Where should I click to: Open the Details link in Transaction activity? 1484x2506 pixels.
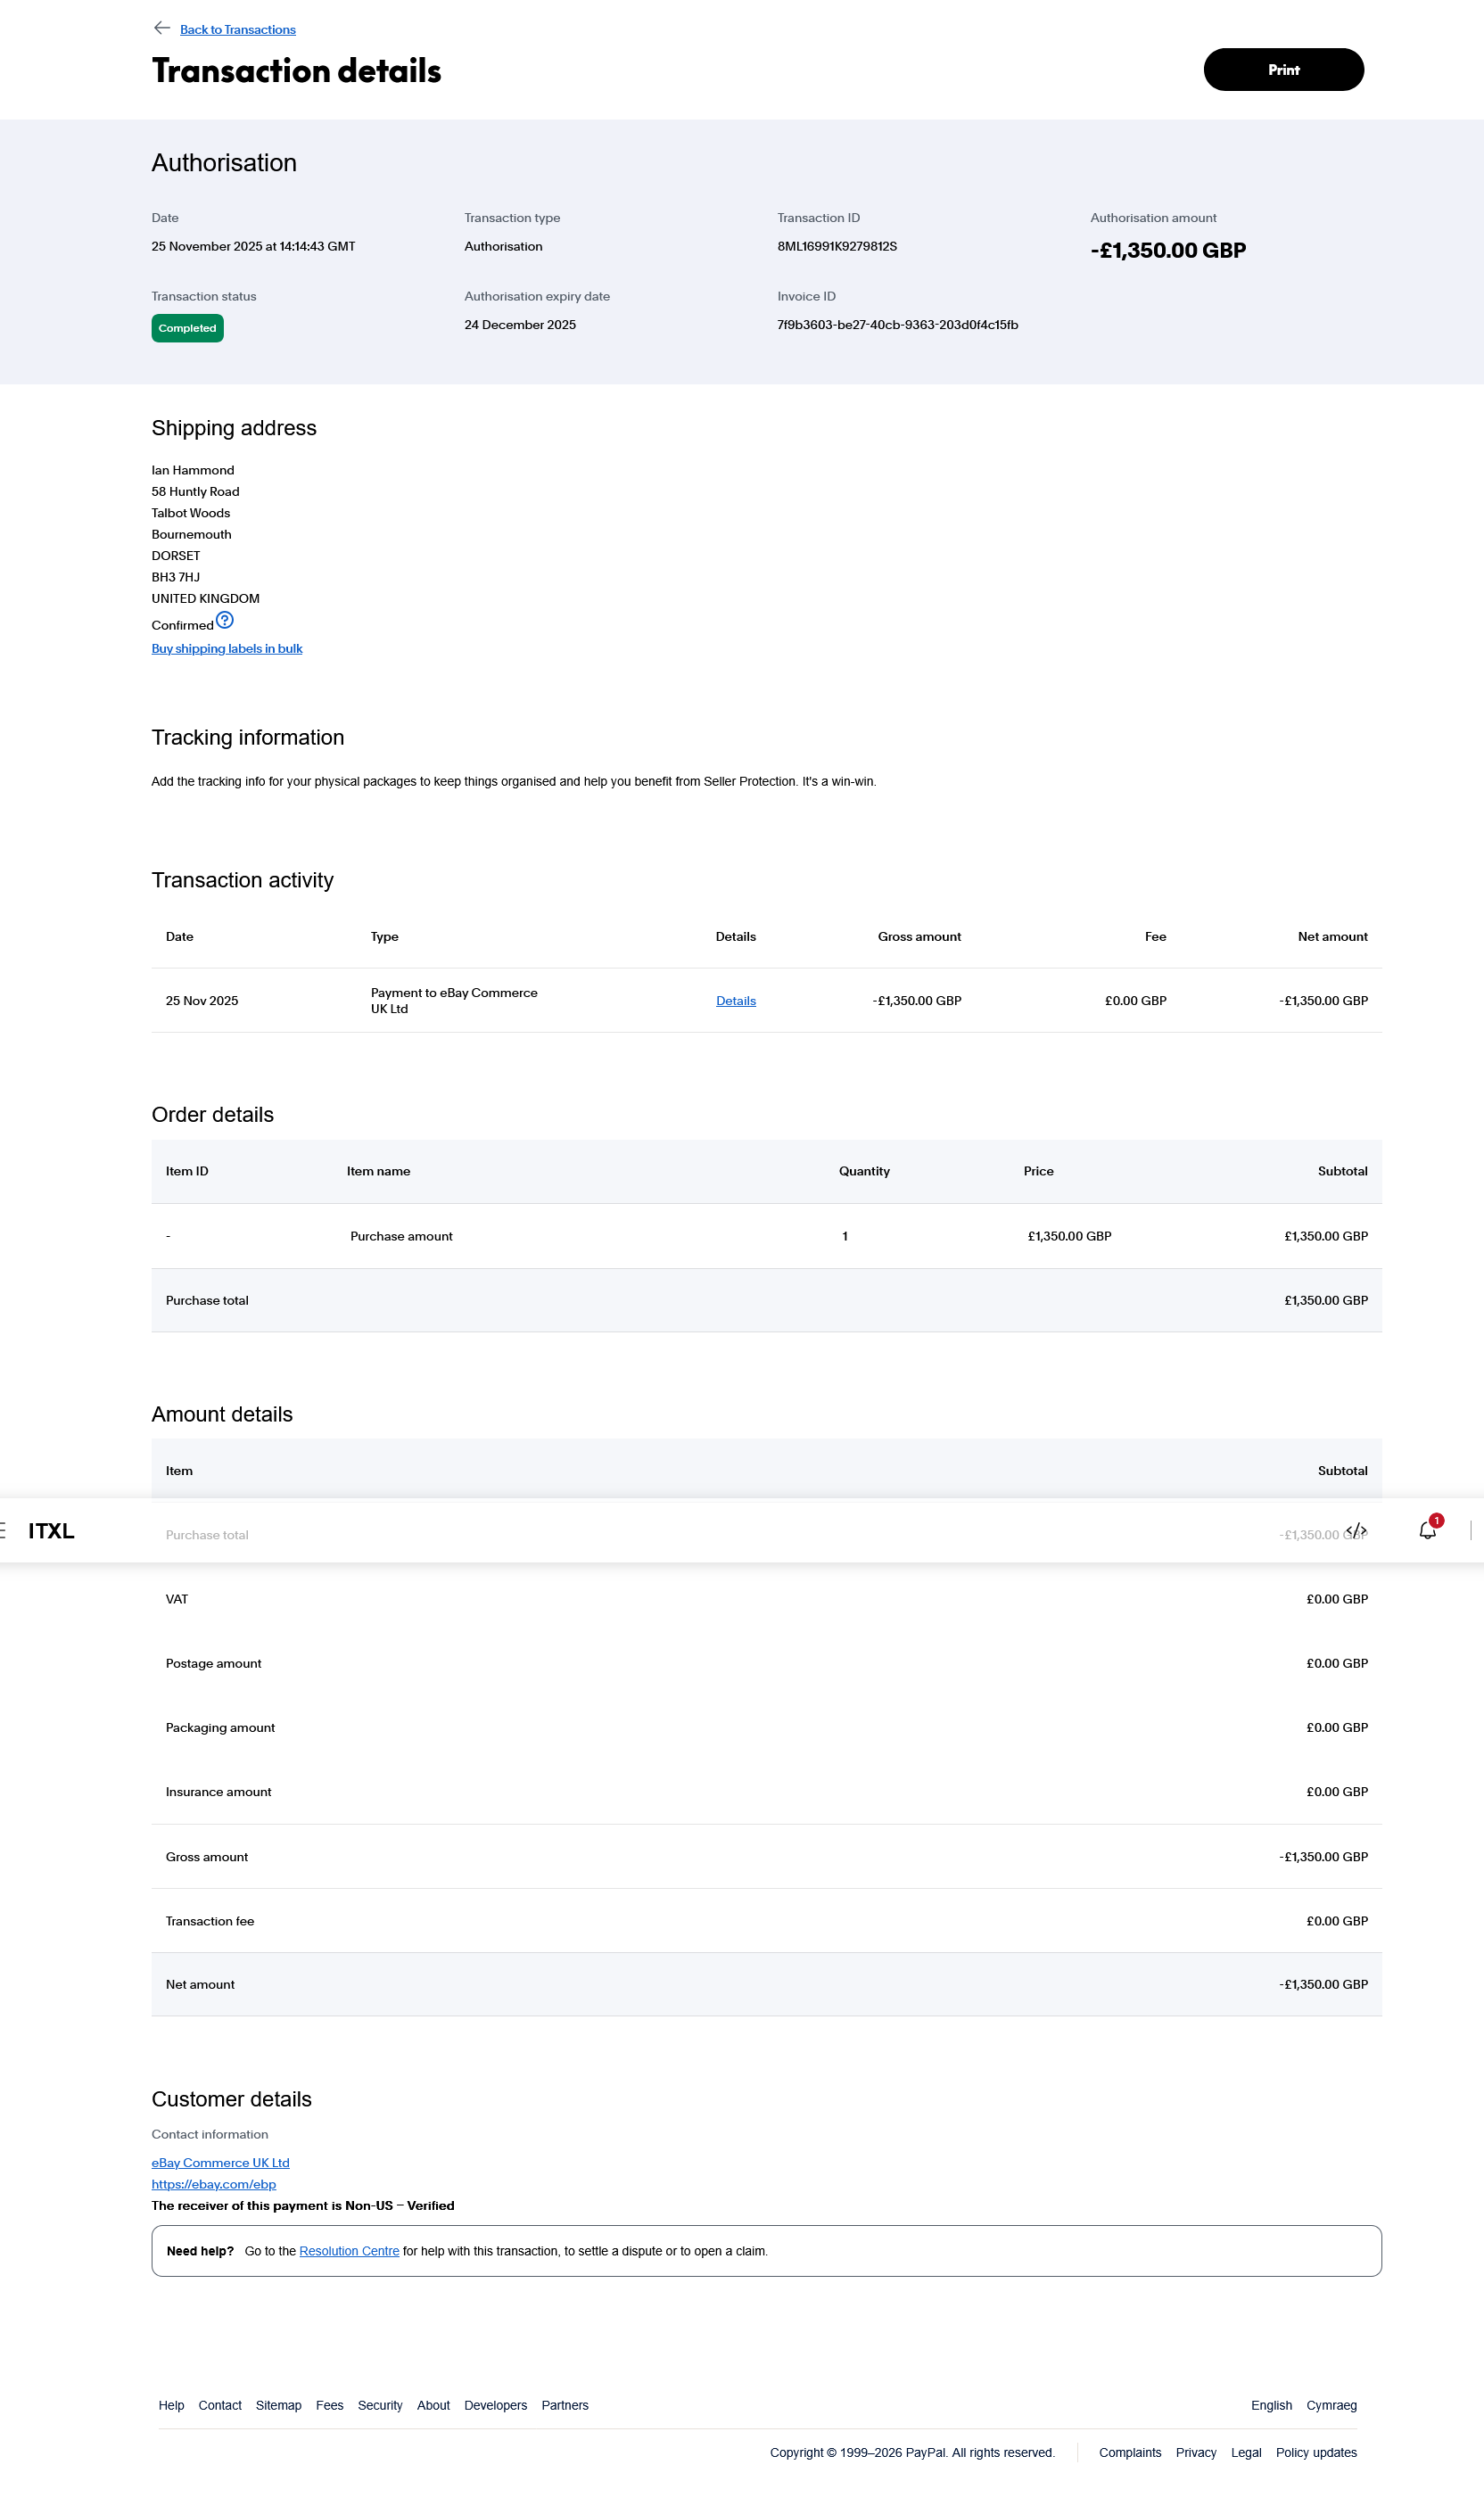(x=736, y=1001)
